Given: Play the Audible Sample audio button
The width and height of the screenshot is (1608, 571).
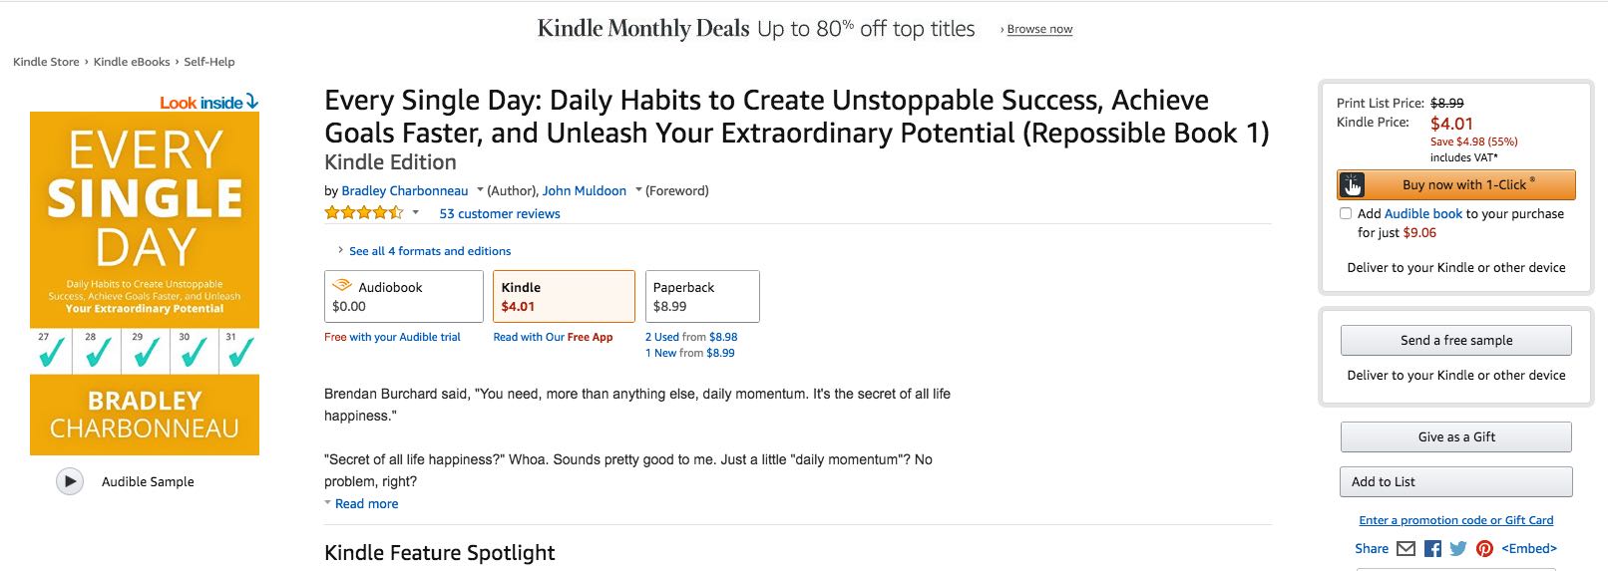Looking at the screenshot, I should click(70, 481).
